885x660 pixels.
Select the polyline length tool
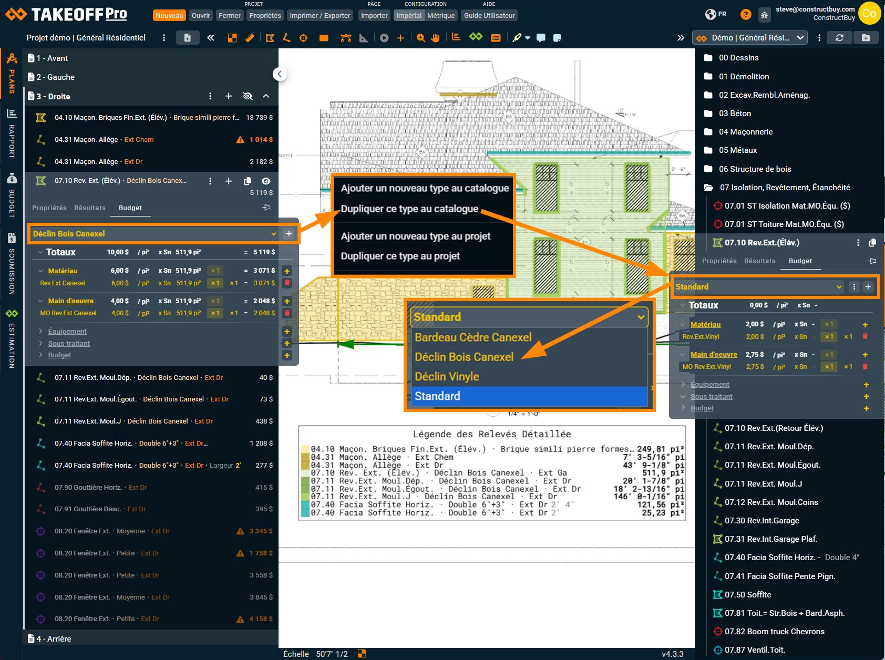[x=286, y=38]
